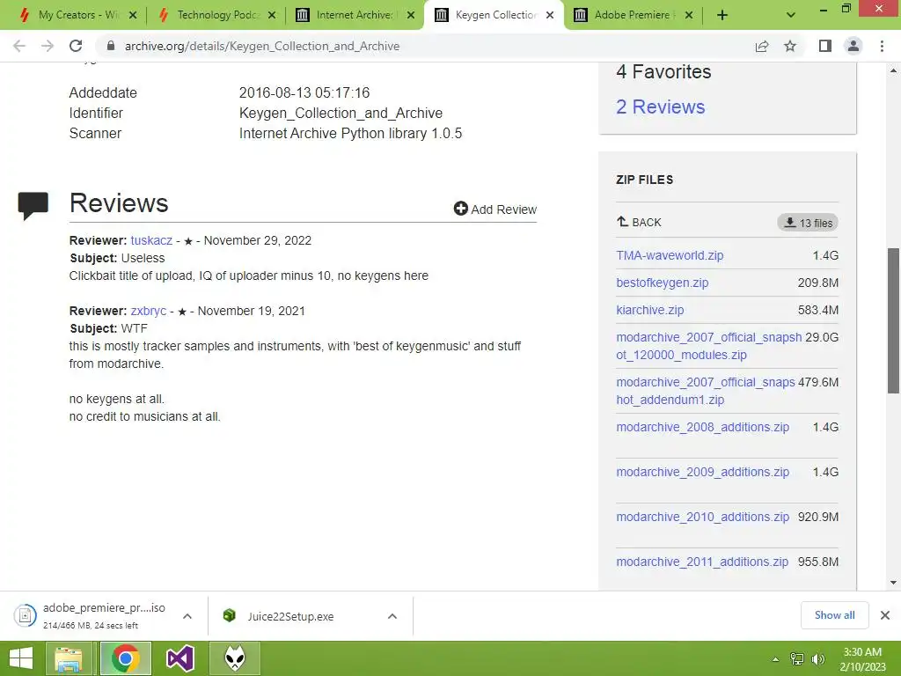This screenshot has width=901, height=676.
Task: Reload the page with the refresh icon
Action: (x=76, y=46)
